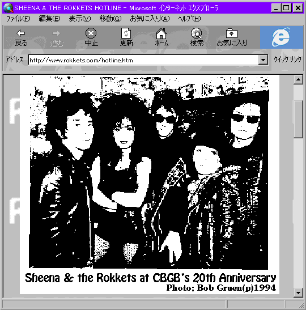The height and width of the screenshot is (310, 306).
Task: Open the 編集(E) menu
Action: click(49, 19)
